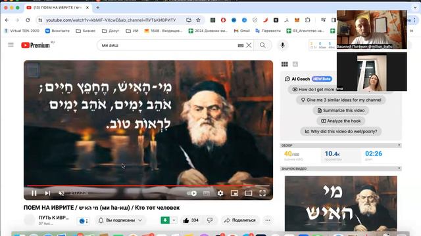
Task: Enter fullscreen video mode
Action: (262, 193)
